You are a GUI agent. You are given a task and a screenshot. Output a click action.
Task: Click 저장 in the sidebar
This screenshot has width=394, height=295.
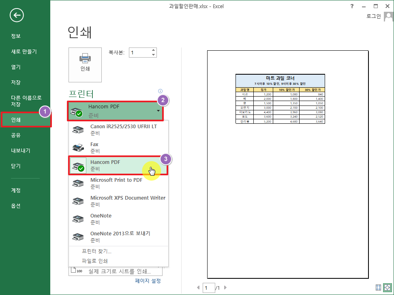pos(15,82)
